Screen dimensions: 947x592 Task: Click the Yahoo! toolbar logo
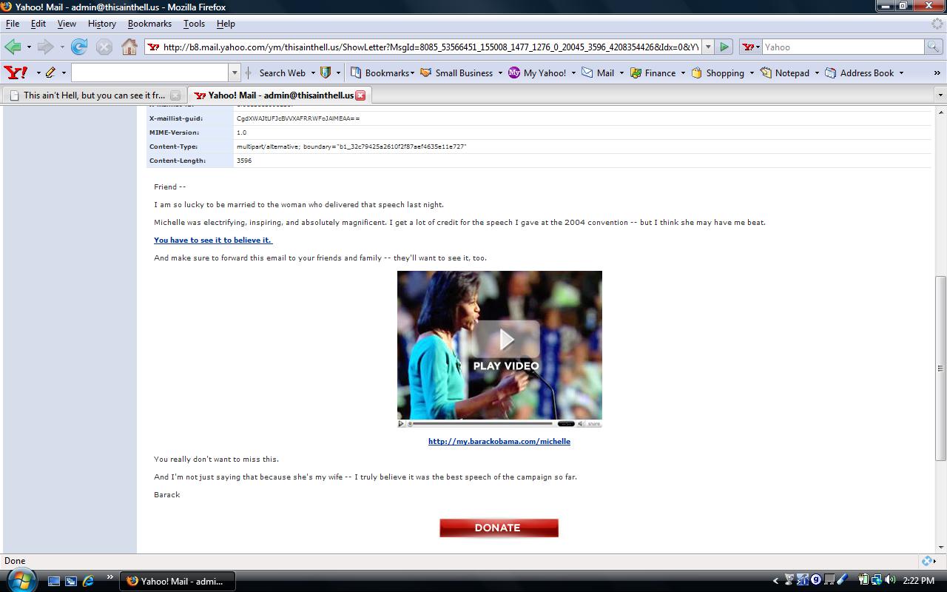(x=16, y=73)
